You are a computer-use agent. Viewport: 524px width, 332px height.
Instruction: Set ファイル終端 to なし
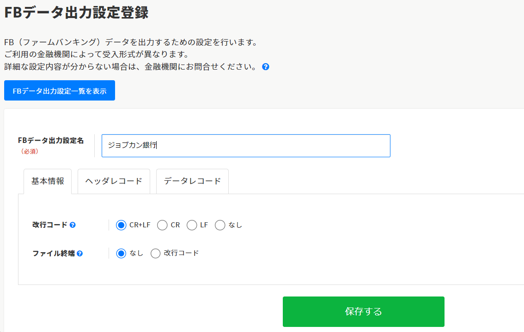[x=121, y=253]
